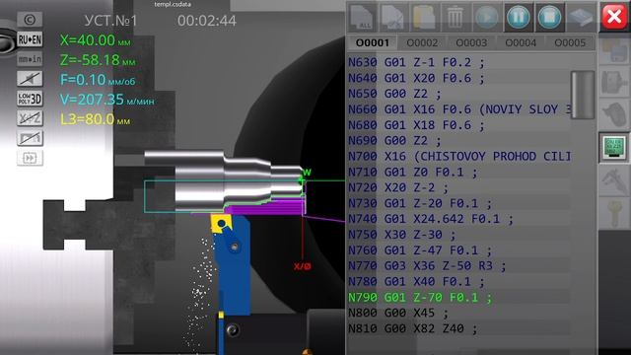Screen dimensions: 631x355
Task: Select line N630 G01 Z-1 F0.2
Action: (458, 62)
